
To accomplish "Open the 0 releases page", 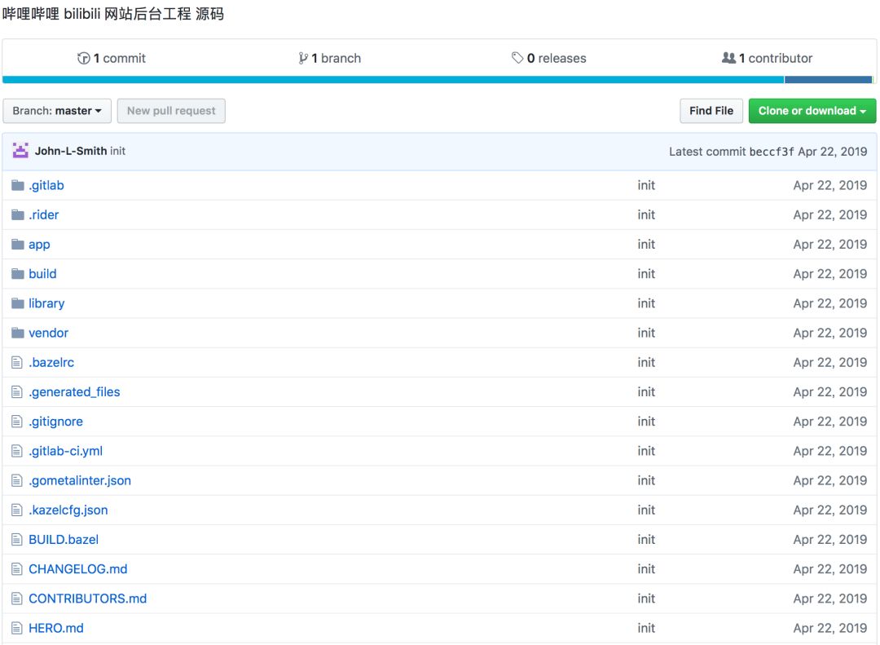I will click(549, 59).
